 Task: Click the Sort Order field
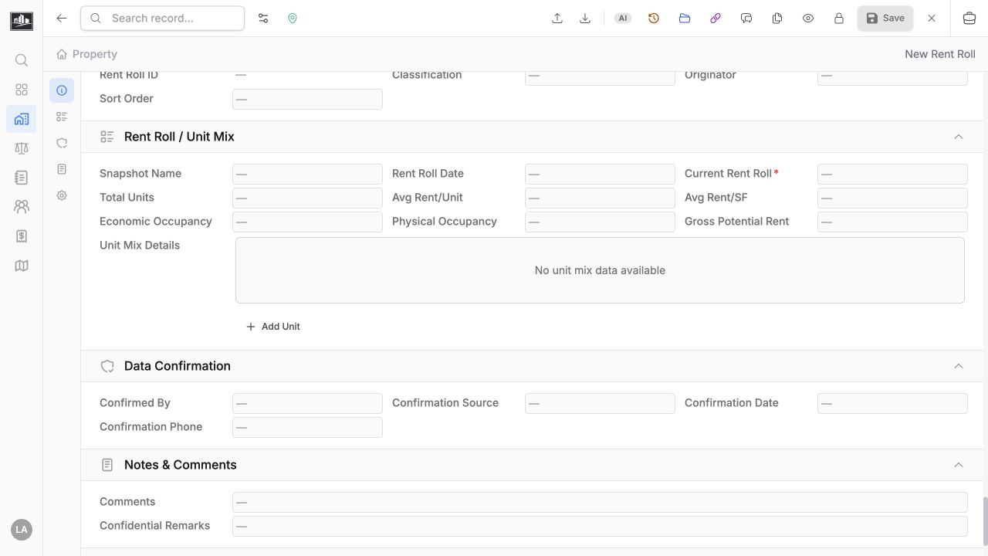pos(307,99)
